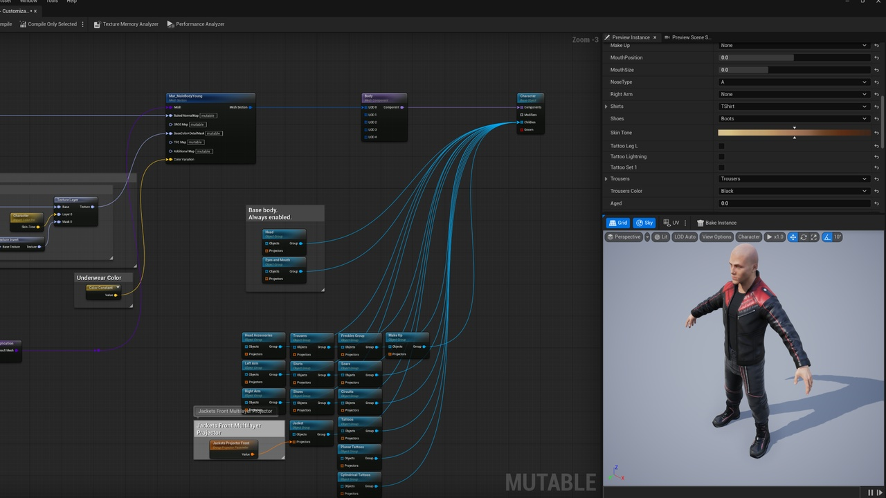Screen dimensions: 886x498
Task: Enable the Tattoo Lightning checkbox
Action: pyautogui.click(x=721, y=157)
